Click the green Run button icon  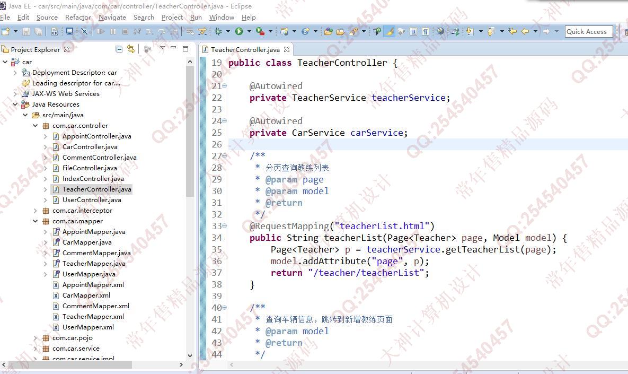coord(239,31)
